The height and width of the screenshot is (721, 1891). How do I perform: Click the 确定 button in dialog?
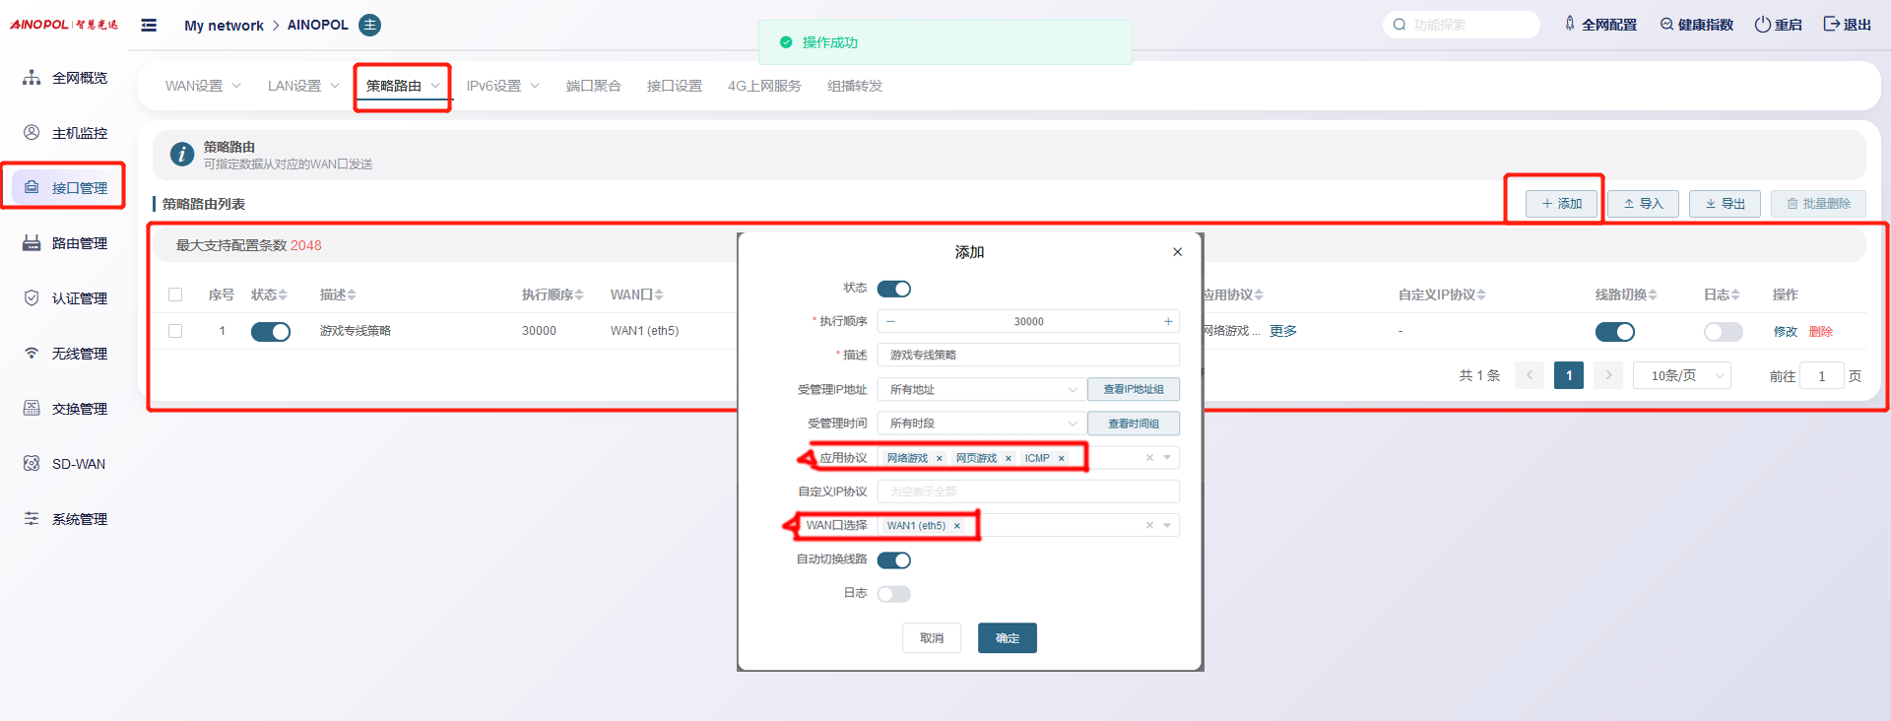[1007, 638]
